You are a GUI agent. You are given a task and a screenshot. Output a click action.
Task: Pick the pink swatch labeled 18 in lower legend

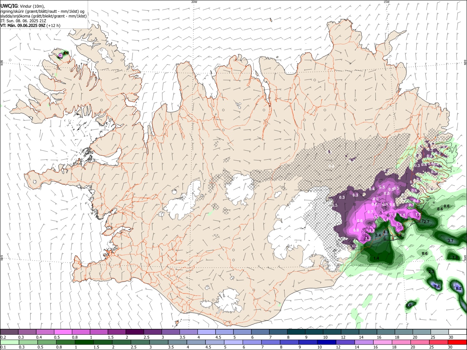[x=401, y=342]
